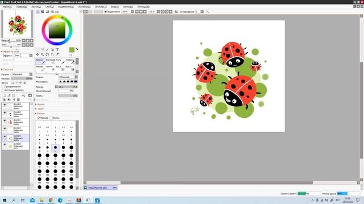This screenshot has height=204, width=364.
Task: Open the Windows Start menu
Action: pos(5,200)
